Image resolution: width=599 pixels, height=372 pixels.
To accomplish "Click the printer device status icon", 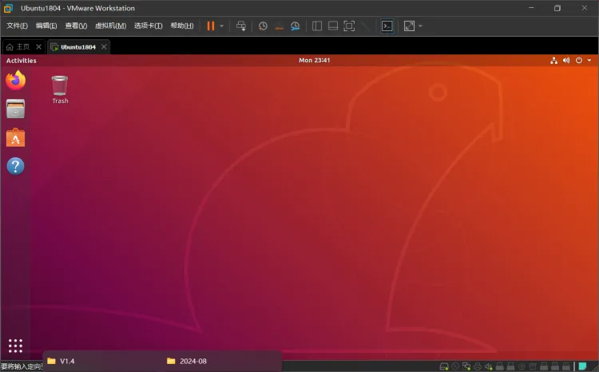I will [x=478, y=366].
